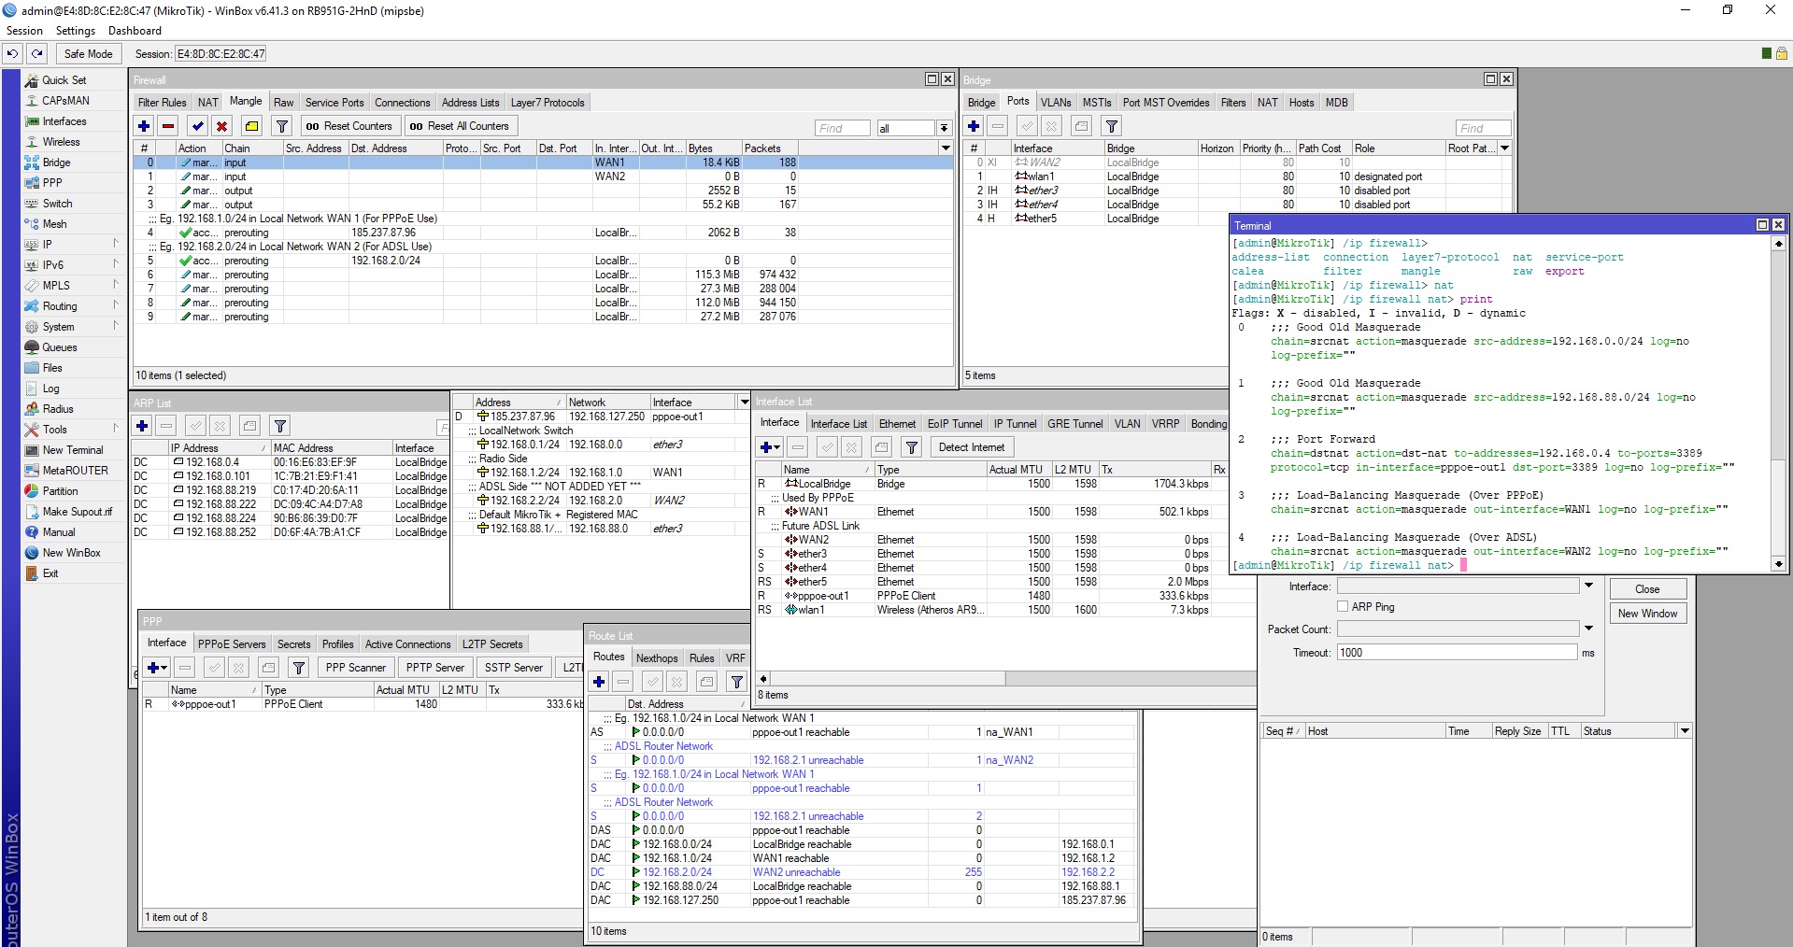1793x947 pixels.
Task: Click New Window button in Ping window
Action: 1647,614
